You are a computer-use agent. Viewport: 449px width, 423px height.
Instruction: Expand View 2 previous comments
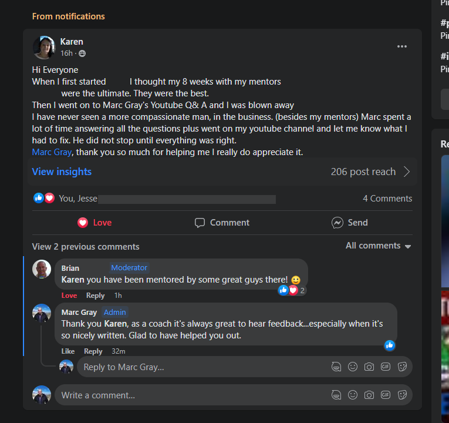click(86, 247)
